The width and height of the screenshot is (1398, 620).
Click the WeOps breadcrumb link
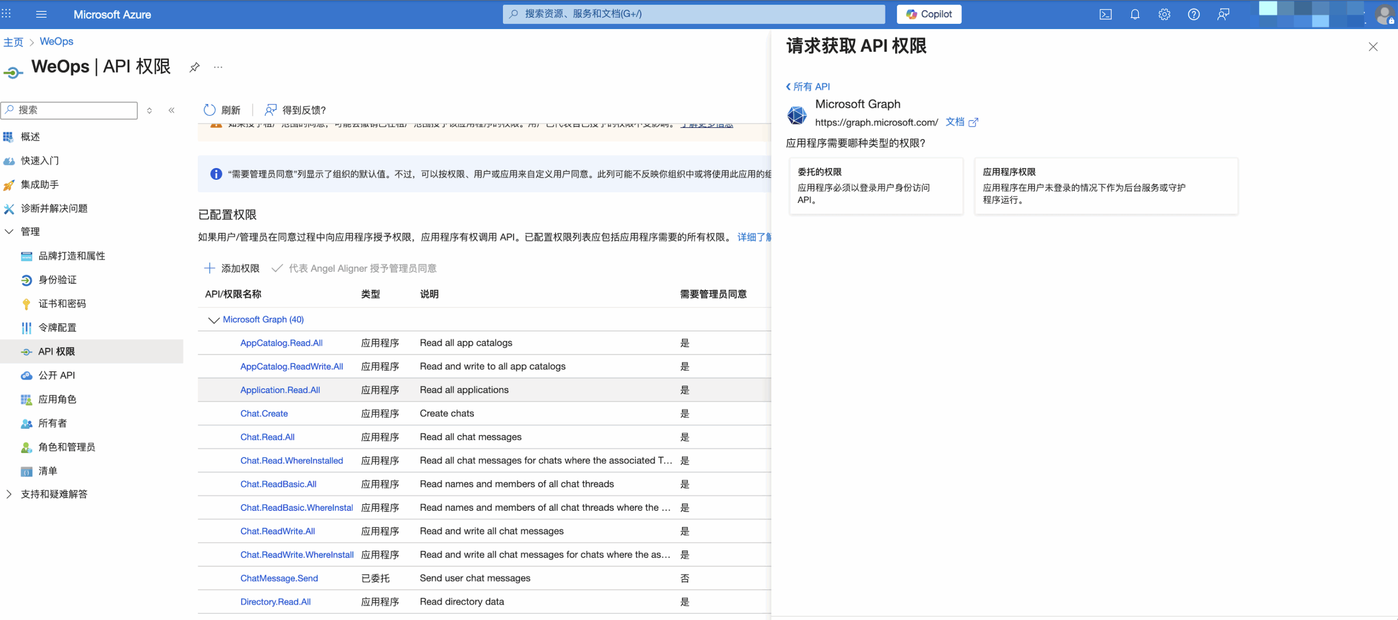click(56, 42)
